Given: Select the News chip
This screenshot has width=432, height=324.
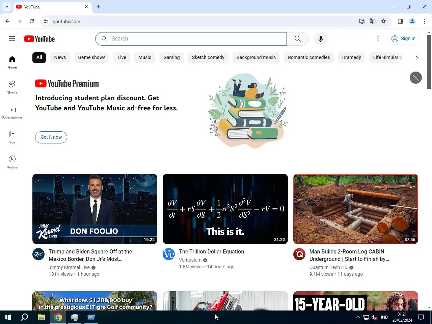Looking at the screenshot, I should 60,57.
